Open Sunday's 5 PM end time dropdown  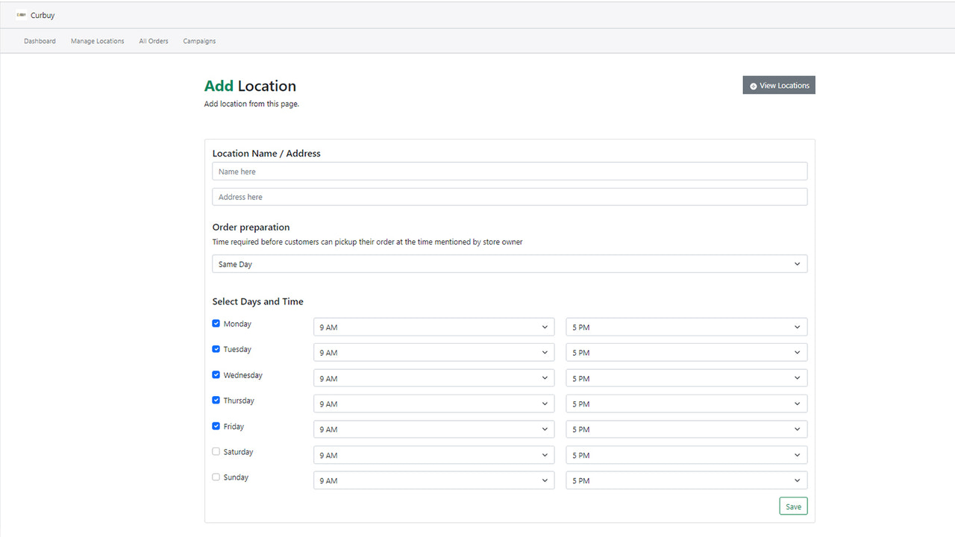686,481
